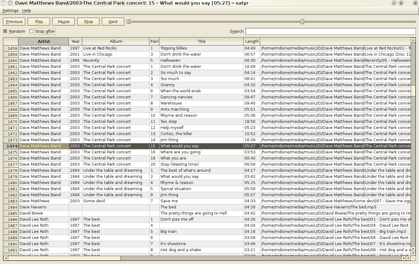
Task: Select 'Rhyme & reason' song
Action: coord(177,183)
